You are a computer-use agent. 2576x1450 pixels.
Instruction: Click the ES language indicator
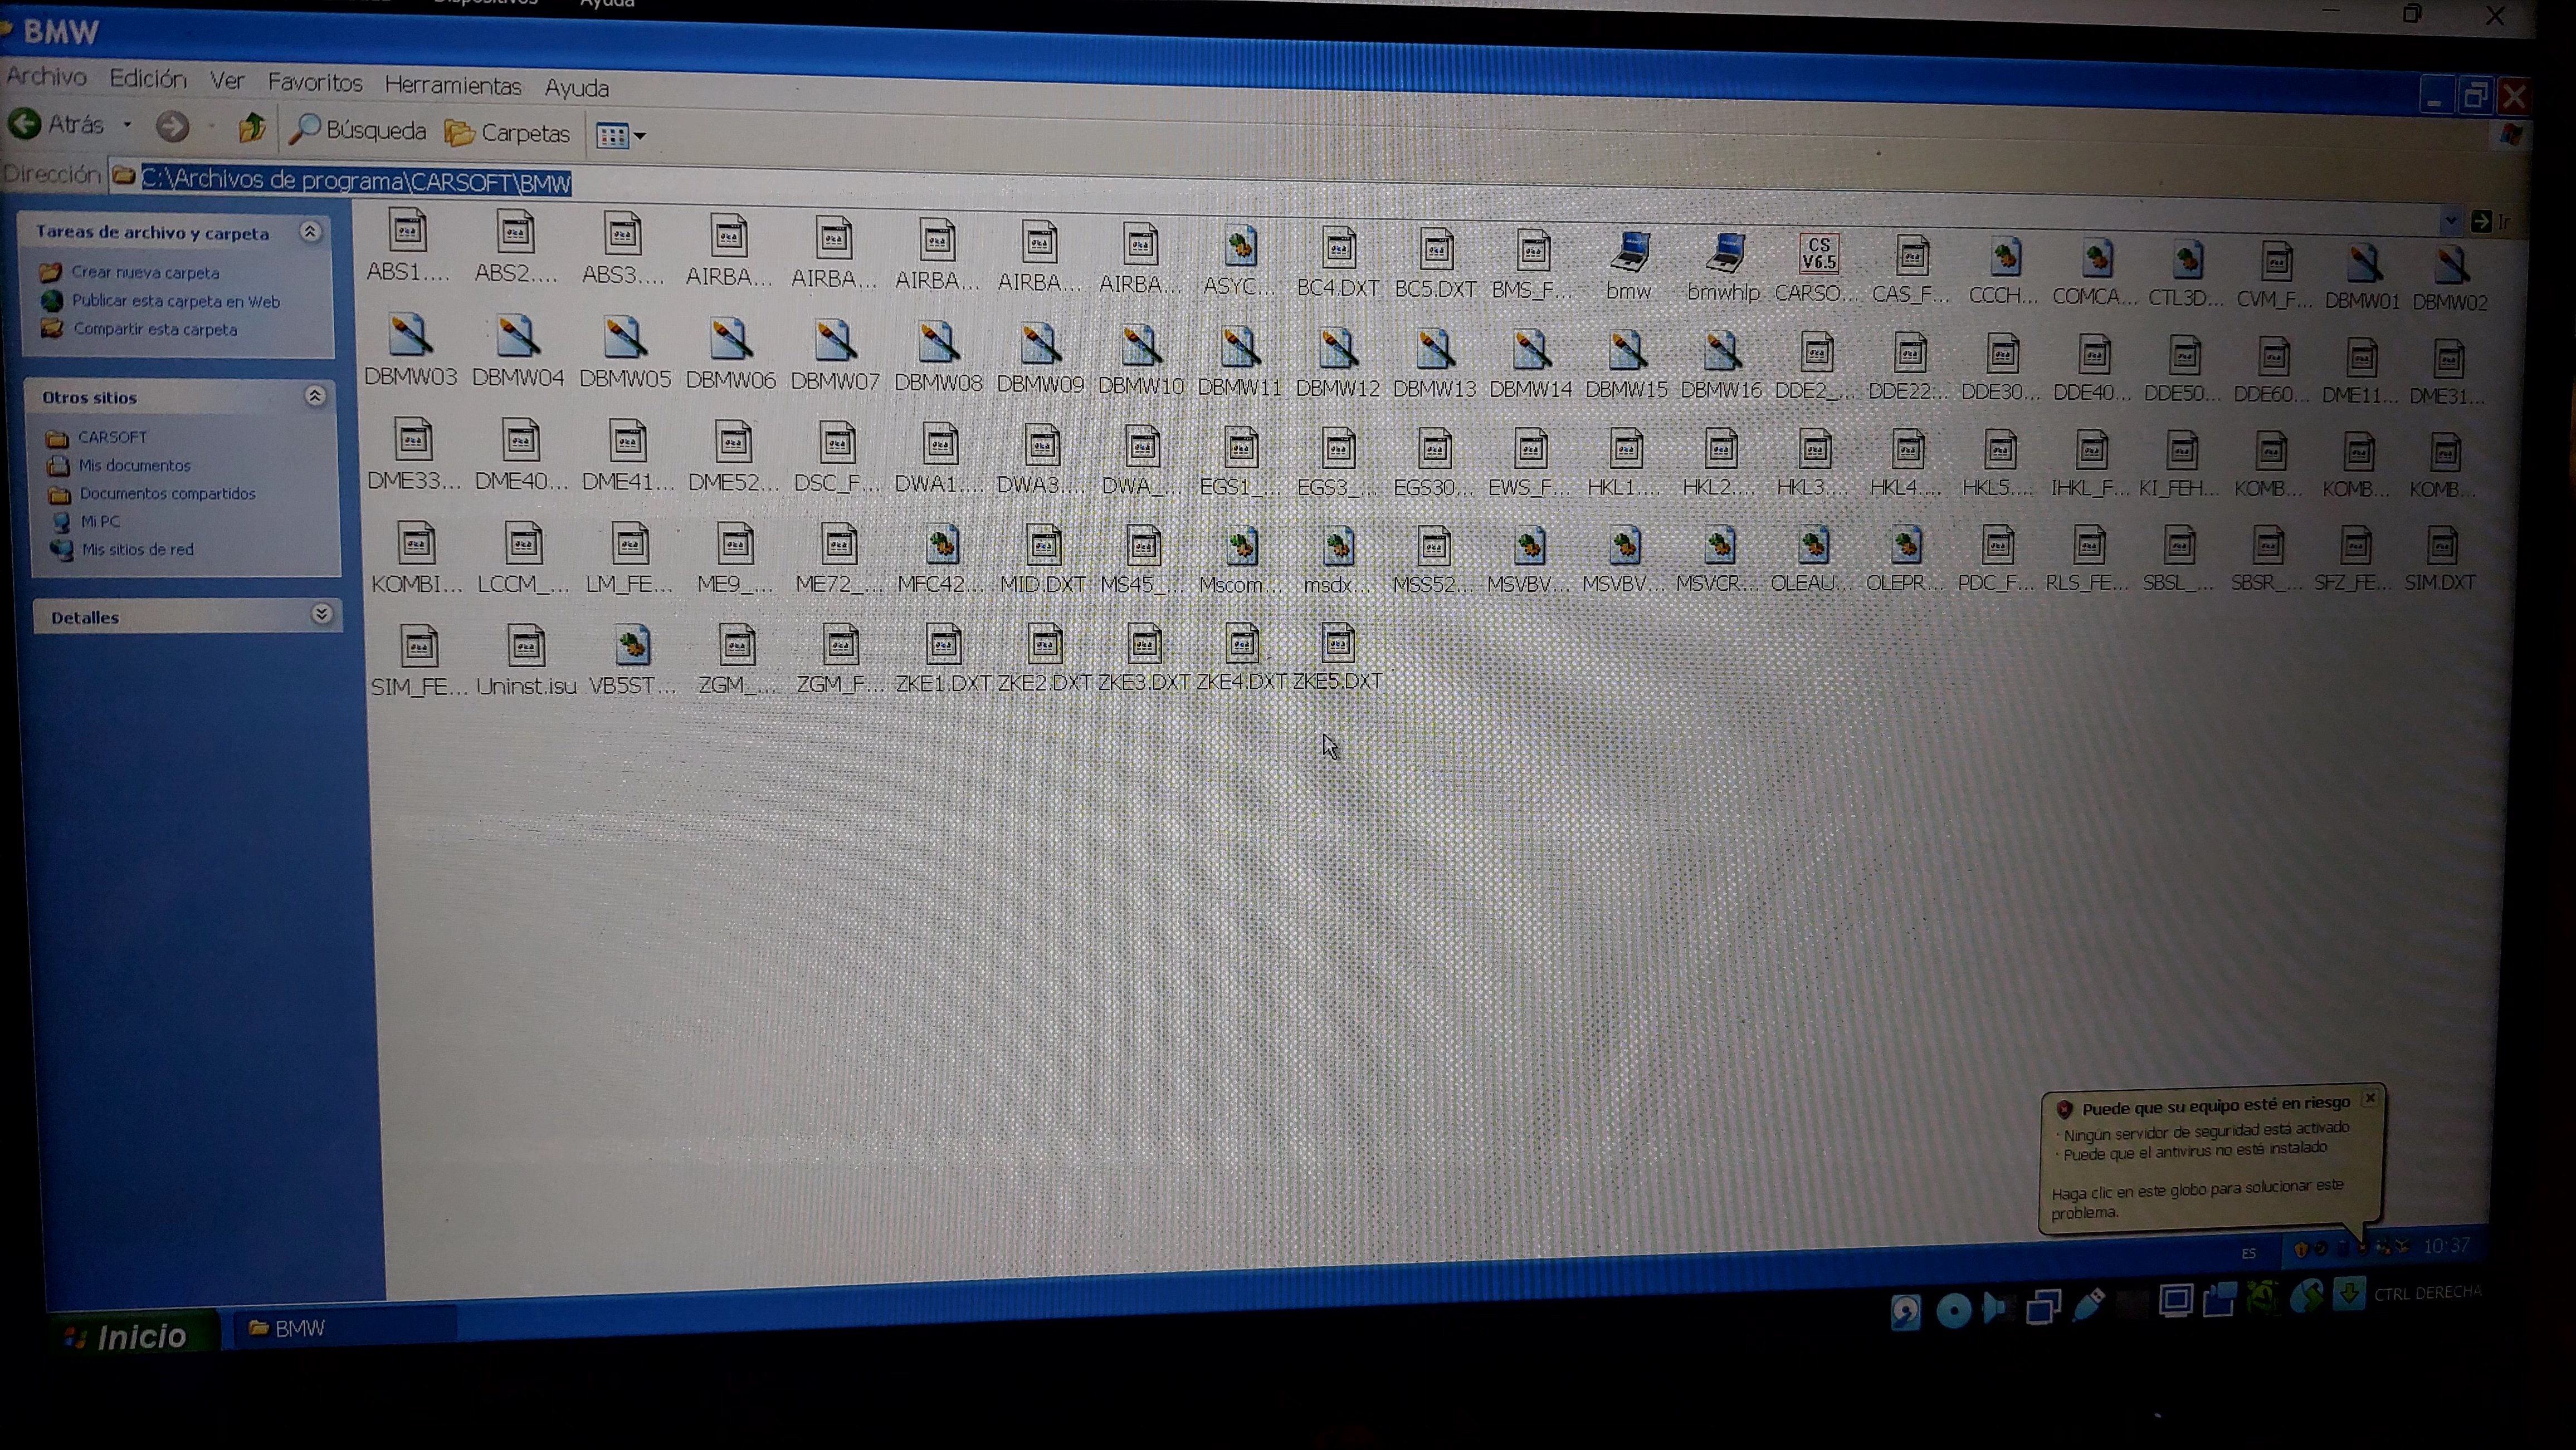(2248, 1252)
